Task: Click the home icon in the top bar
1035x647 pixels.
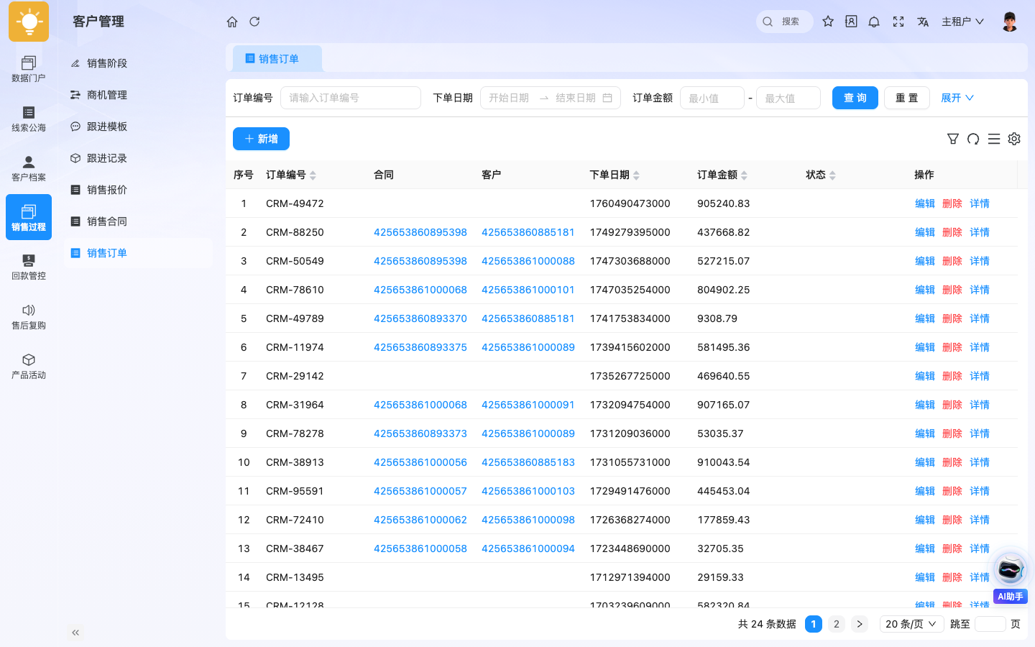Action: pyautogui.click(x=232, y=22)
